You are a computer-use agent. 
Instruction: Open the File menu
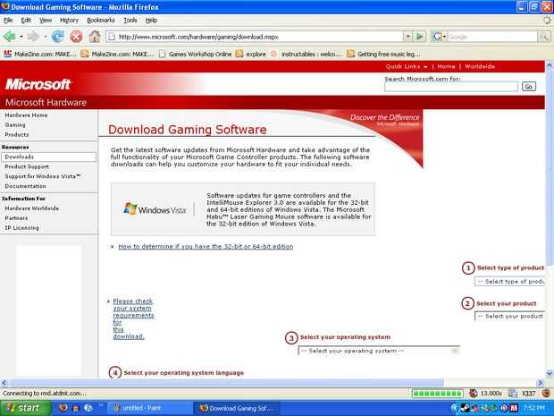[8, 21]
